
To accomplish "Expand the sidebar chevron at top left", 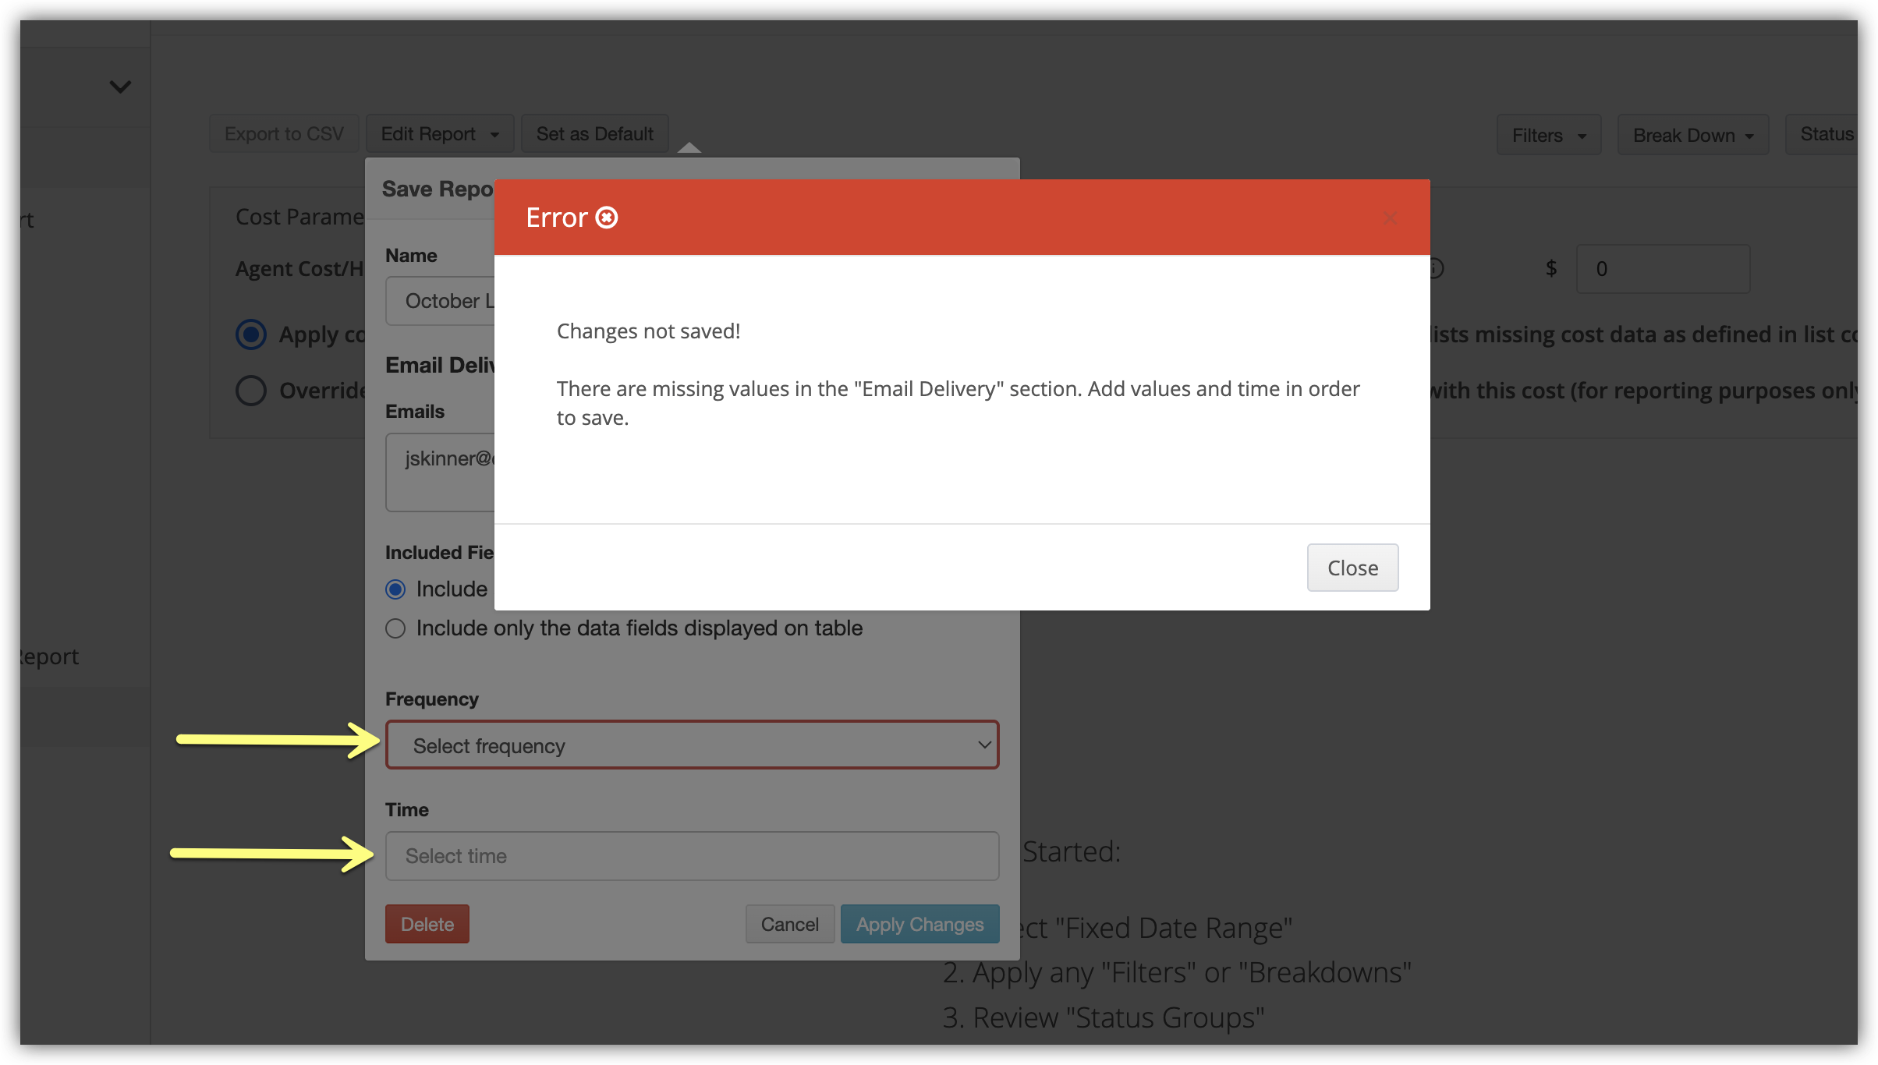I will click(x=120, y=87).
